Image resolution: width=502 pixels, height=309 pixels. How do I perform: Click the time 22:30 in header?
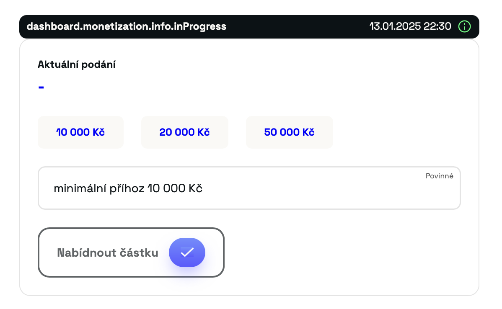click(x=437, y=27)
